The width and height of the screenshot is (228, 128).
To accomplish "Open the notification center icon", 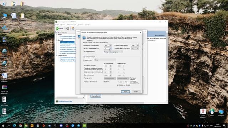I will [224, 126].
